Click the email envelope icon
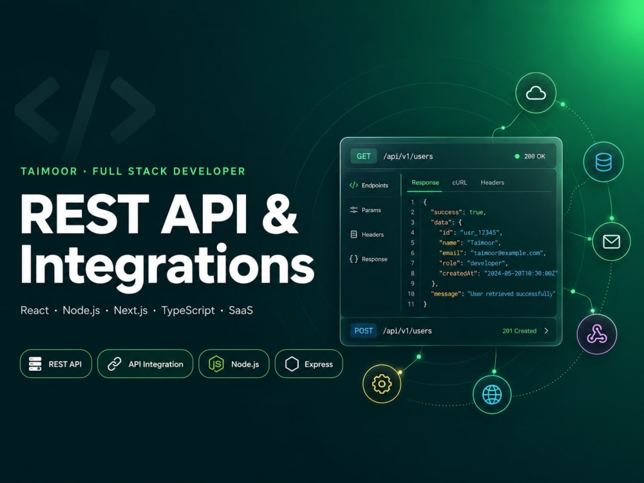Screen dimensions: 644x483 click(x=611, y=241)
